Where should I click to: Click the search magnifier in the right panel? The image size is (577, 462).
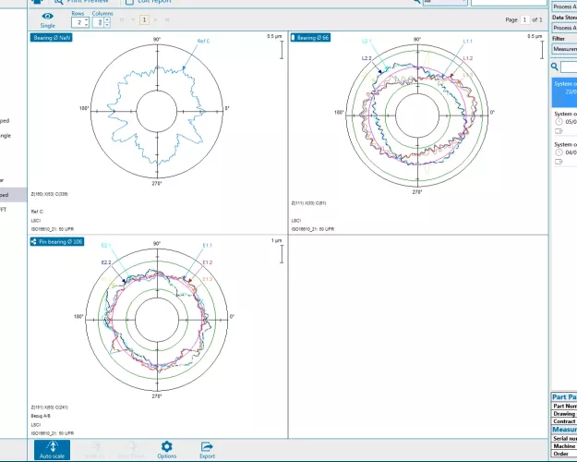[554, 67]
